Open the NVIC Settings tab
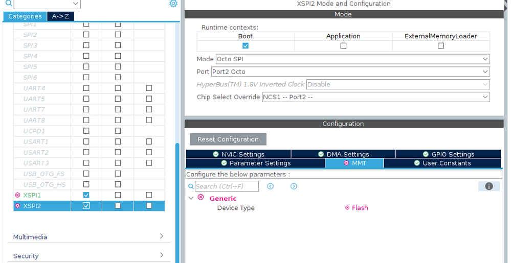Viewport: 511px width, 263px height. (x=238, y=154)
